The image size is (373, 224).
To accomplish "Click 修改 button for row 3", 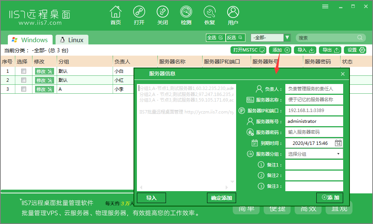I will click(x=44, y=89).
